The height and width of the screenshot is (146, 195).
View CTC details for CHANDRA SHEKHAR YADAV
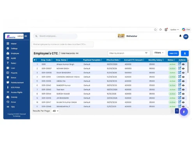pos(183,77)
